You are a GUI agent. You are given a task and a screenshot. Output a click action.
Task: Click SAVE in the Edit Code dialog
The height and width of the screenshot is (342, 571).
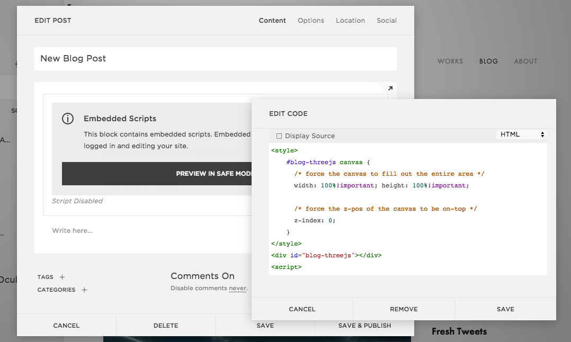(x=505, y=309)
